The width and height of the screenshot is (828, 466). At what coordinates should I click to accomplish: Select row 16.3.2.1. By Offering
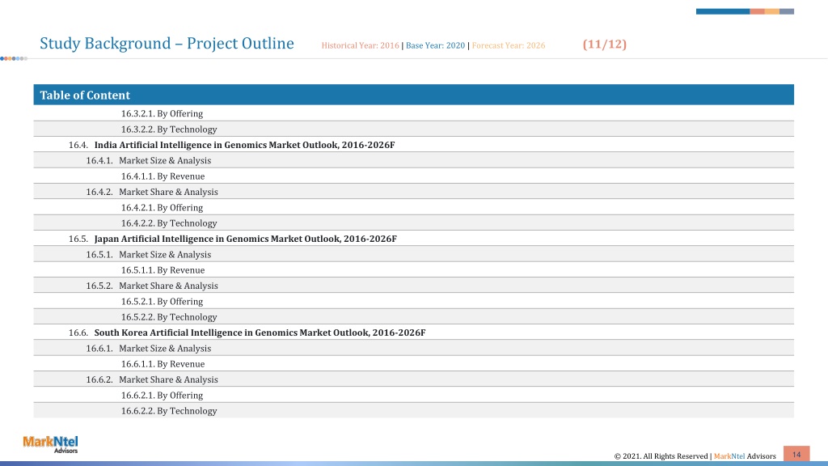tap(413, 113)
